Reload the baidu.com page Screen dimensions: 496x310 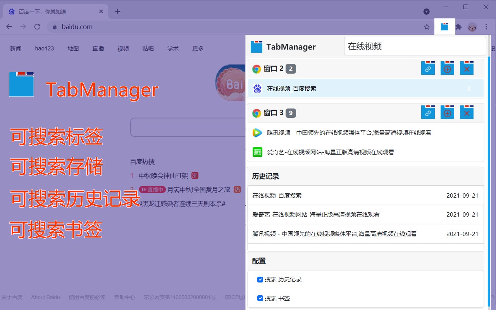pyautogui.click(x=37, y=27)
